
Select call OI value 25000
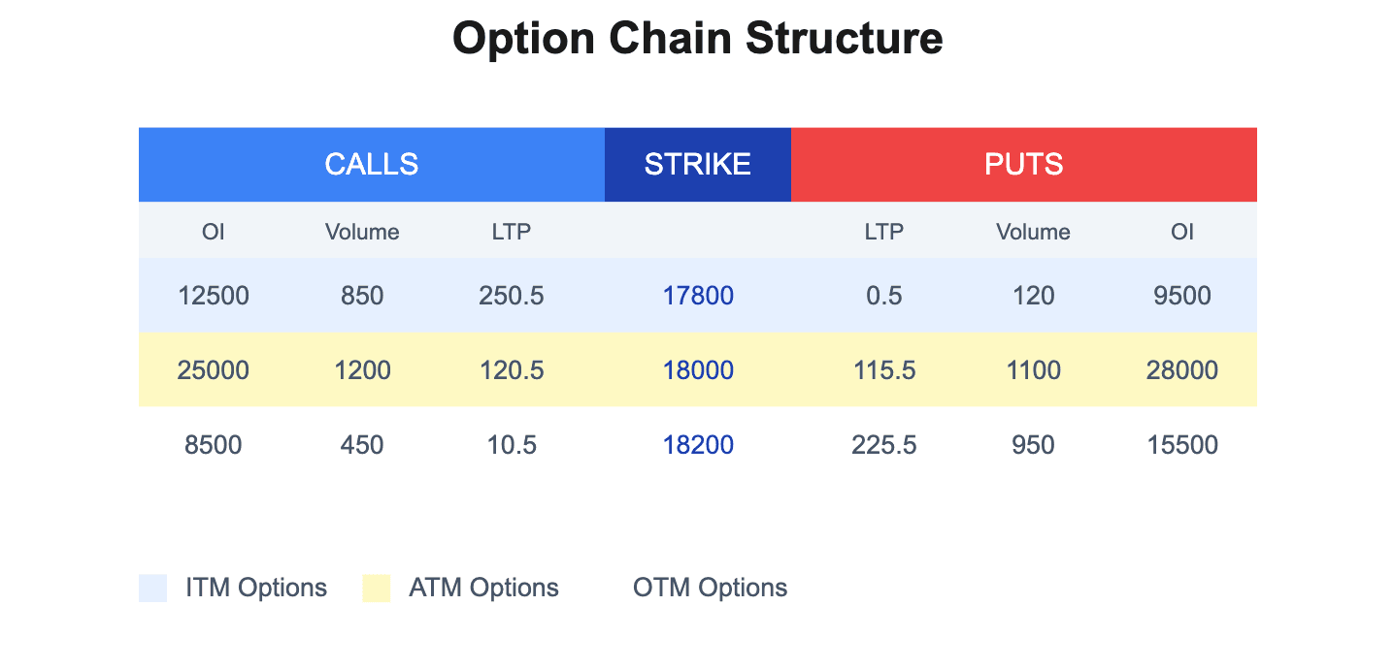coord(214,370)
